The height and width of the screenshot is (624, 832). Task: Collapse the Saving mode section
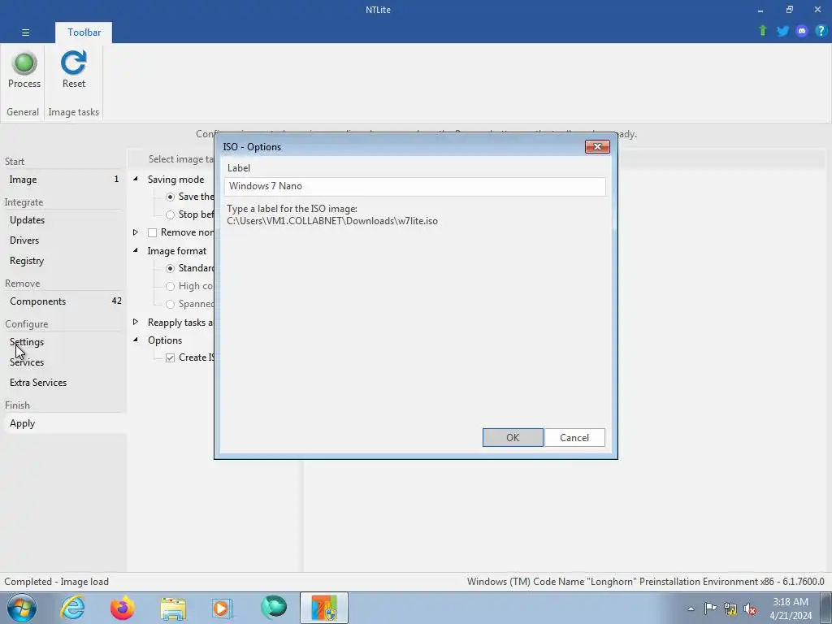pyautogui.click(x=136, y=179)
